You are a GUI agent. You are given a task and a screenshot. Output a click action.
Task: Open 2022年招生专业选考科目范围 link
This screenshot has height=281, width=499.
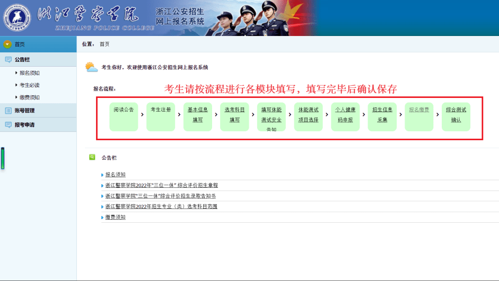(161, 206)
